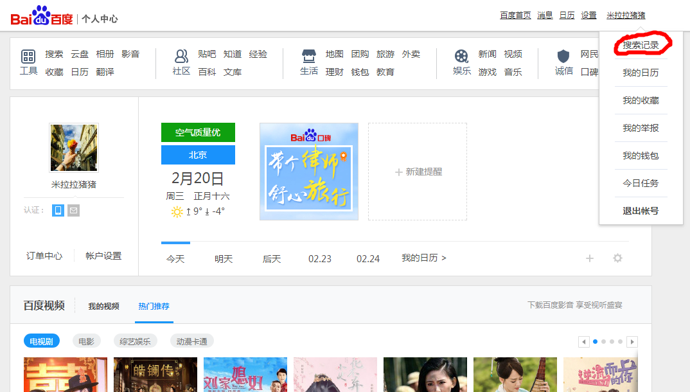This screenshot has width=690, height=392.
Task: Select the 电视剧 category pill
Action: (x=41, y=341)
